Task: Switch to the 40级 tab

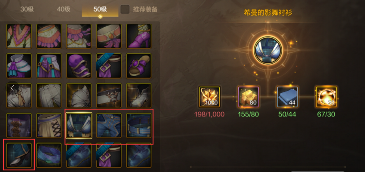Action: click(x=63, y=9)
